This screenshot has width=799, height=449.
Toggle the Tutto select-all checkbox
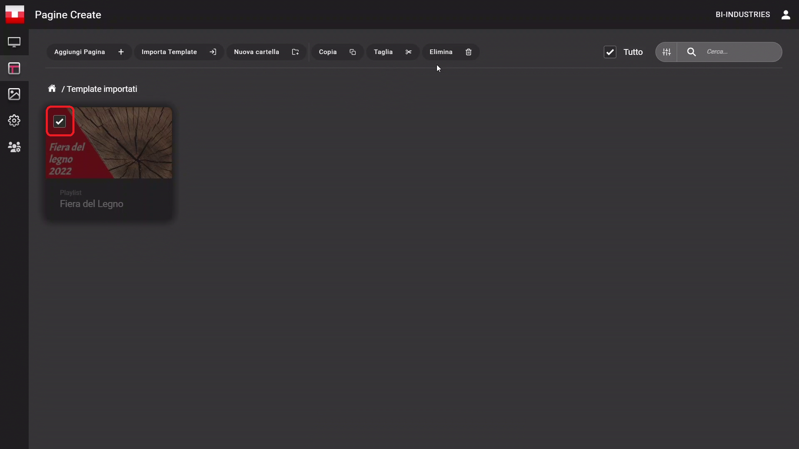(610, 52)
